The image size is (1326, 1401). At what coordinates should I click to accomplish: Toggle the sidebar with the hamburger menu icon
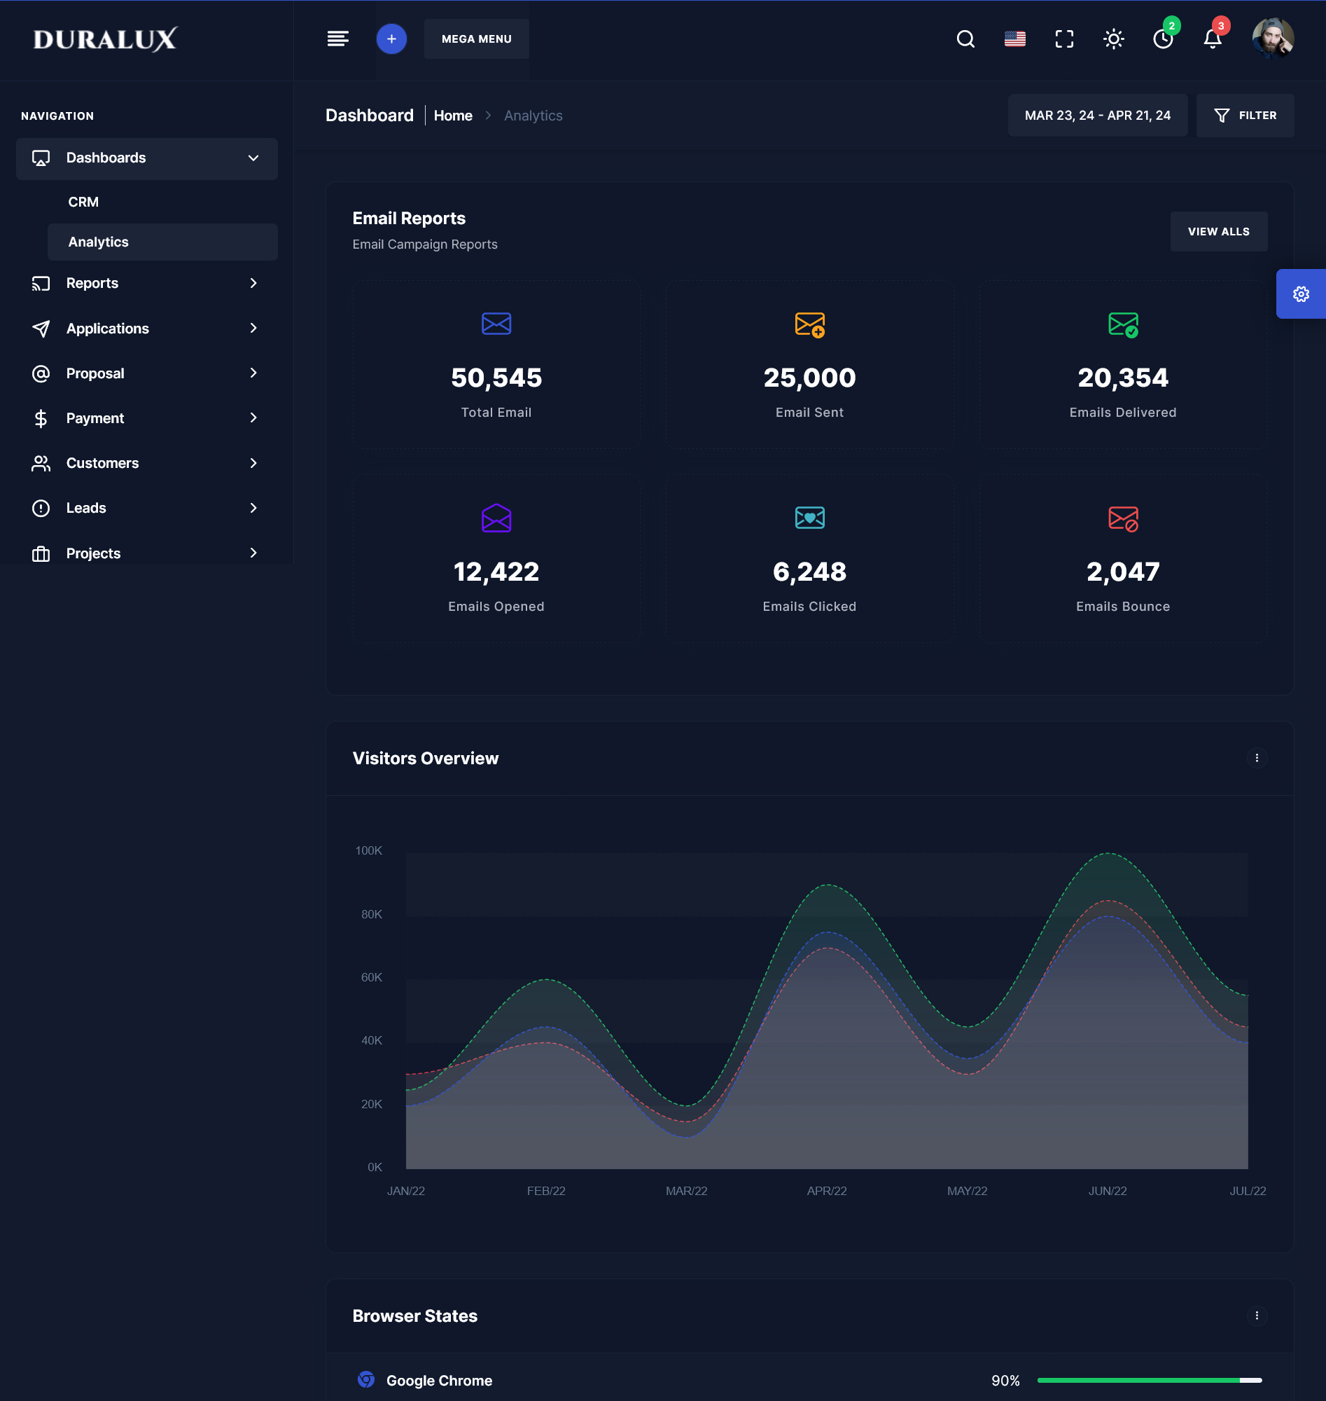pos(338,39)
